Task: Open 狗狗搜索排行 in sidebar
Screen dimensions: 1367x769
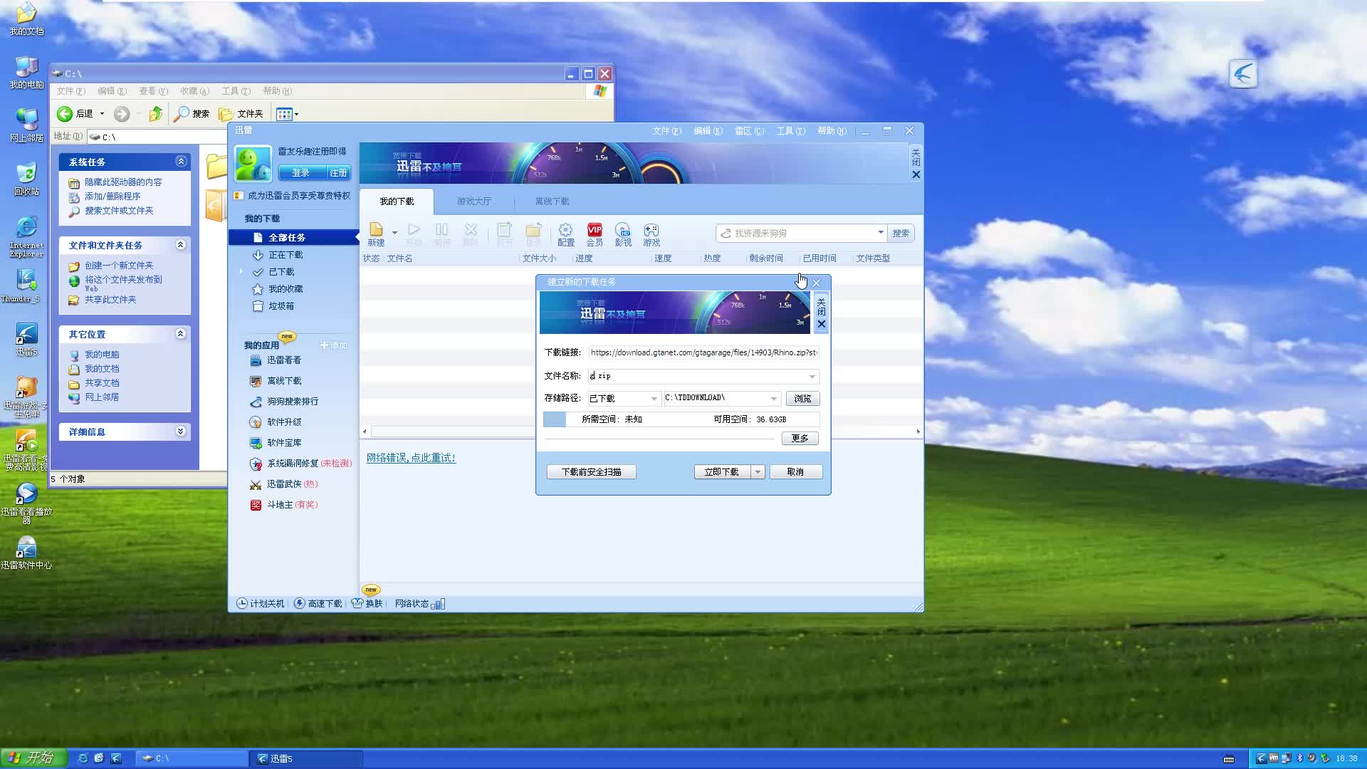Action: click(x=285, y=402)
